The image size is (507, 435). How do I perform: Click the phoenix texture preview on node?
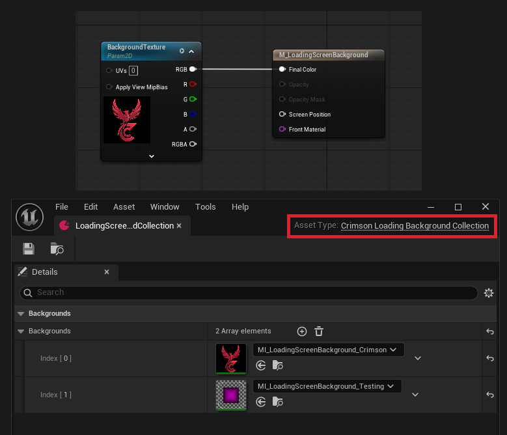point(127,120)
